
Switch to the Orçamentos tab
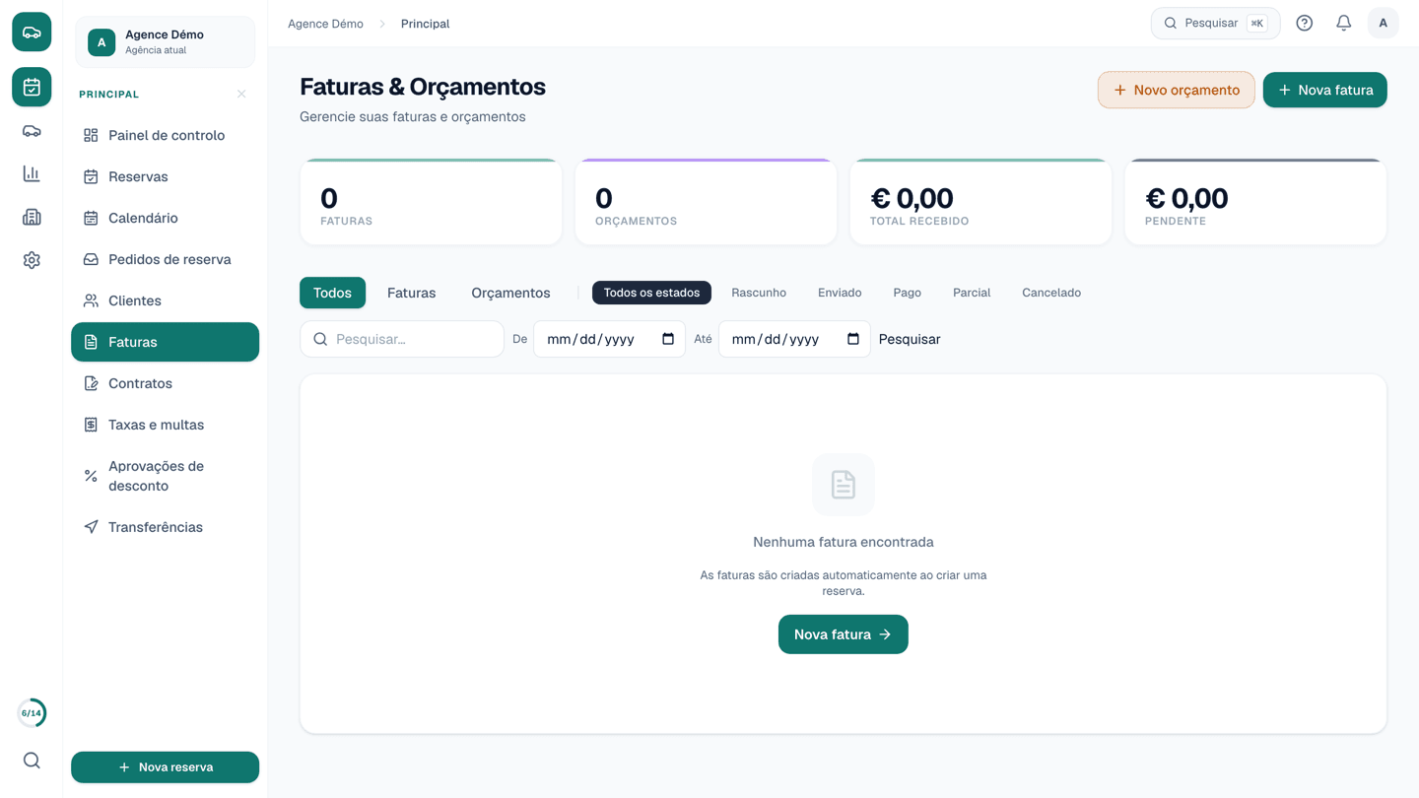[510, 293]
